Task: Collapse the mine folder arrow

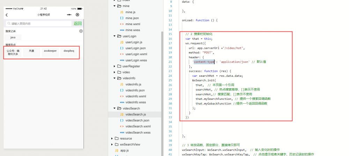Action: 114,6
